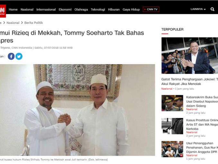The image size is (218, 164).
Task: Open the search magnifier icon
Action: click(212, 9)
